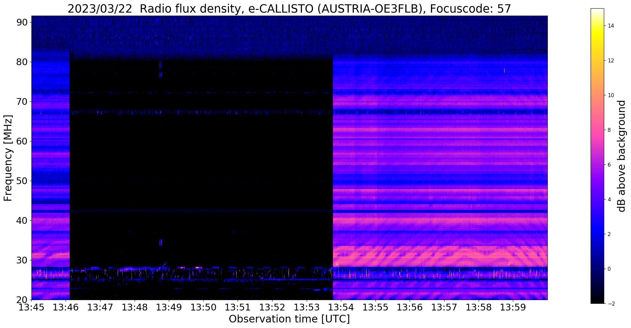Click the 'dB above background' colorbar label

pyautogui.click(x=621, y=156)
